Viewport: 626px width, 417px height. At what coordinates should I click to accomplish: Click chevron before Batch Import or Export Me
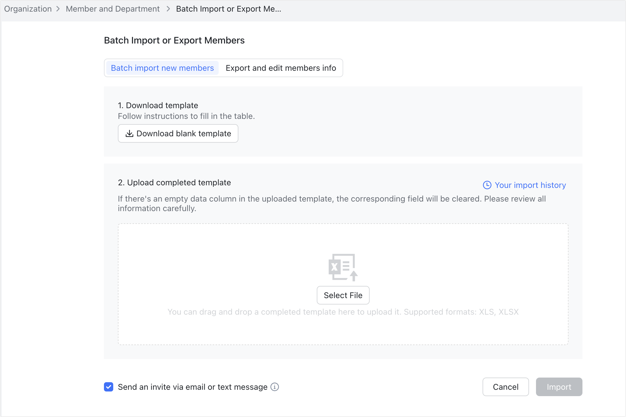(x=168, y=9)
